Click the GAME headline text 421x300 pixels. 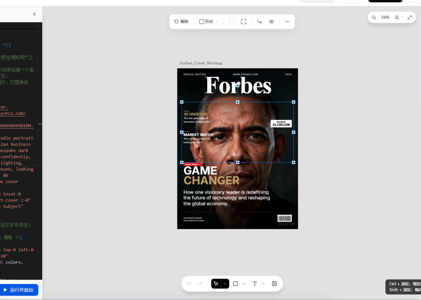pyautogui.click(x=200, y=171)
